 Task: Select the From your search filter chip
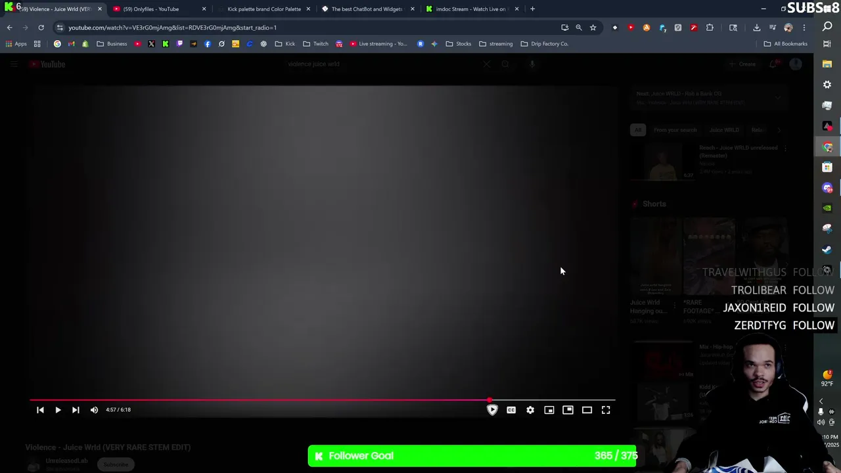pos(675,130)
